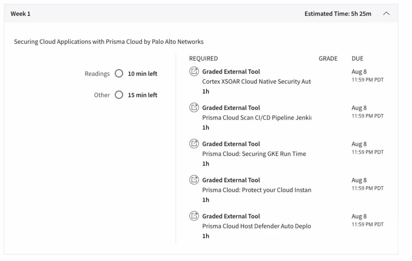Click Graded External Tool heading above Securing GKE

click(231, 144)
